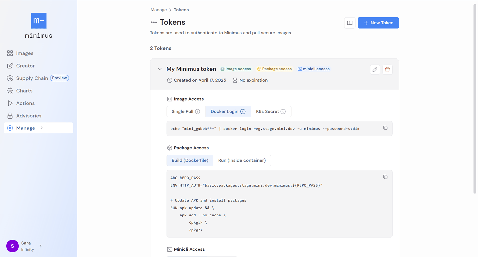478x257 pixels.
Task: Copy the docker login command
Action: [385, 128]
